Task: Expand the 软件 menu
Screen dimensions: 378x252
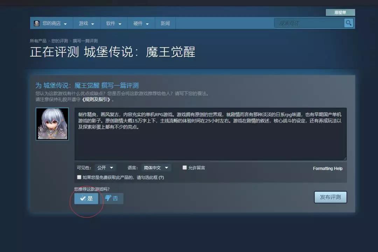Action: (x=114, y=23)
